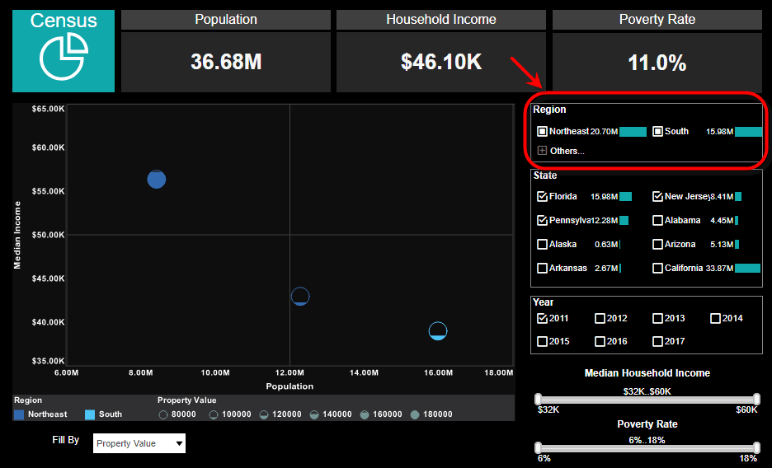Click the Median Household Income right slider handle
772x468 pixels.
tap(756, 399)
